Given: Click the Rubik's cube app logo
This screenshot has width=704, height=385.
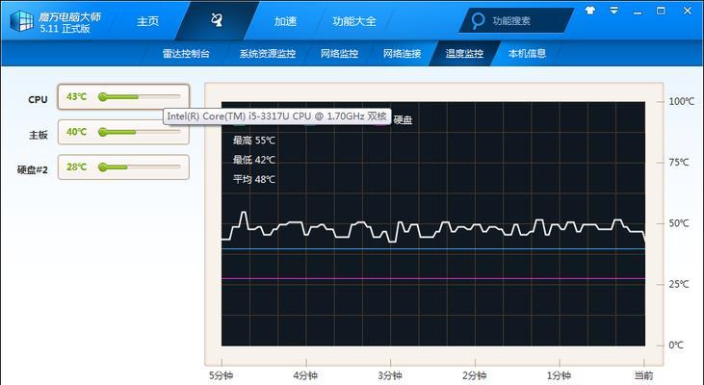Looking at the screenshot, I should coord(21,21).
